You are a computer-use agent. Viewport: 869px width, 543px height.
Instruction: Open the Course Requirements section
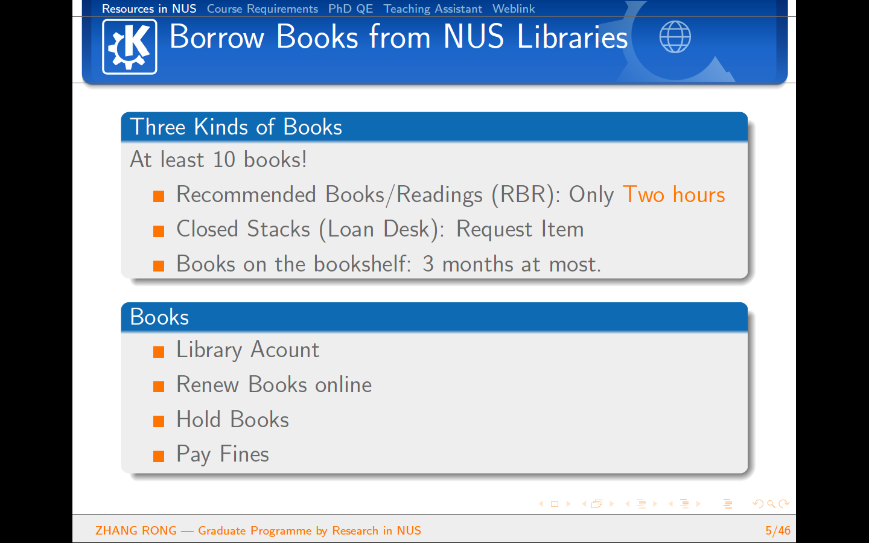262,9
